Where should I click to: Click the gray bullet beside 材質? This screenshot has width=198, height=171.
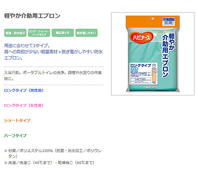pyautogui.click(x=6, y=151)
